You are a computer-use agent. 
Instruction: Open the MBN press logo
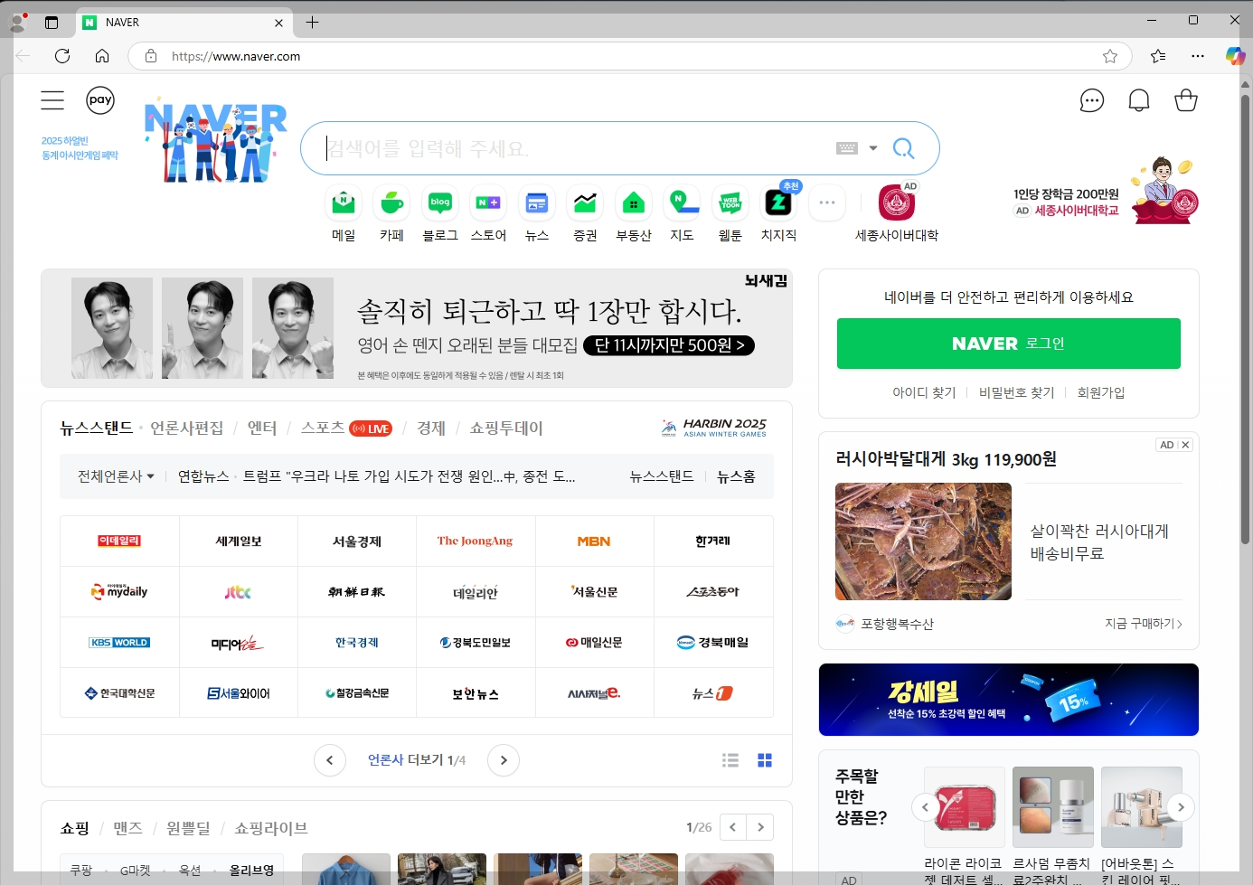tap(594, 541)
